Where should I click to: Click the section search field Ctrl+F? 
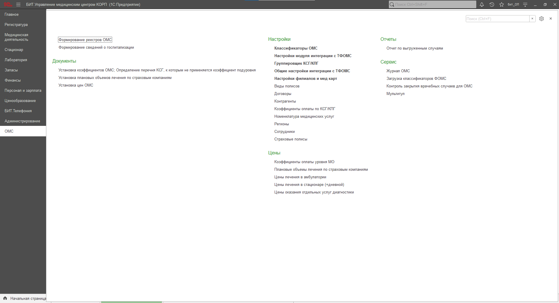coord(498,19)
